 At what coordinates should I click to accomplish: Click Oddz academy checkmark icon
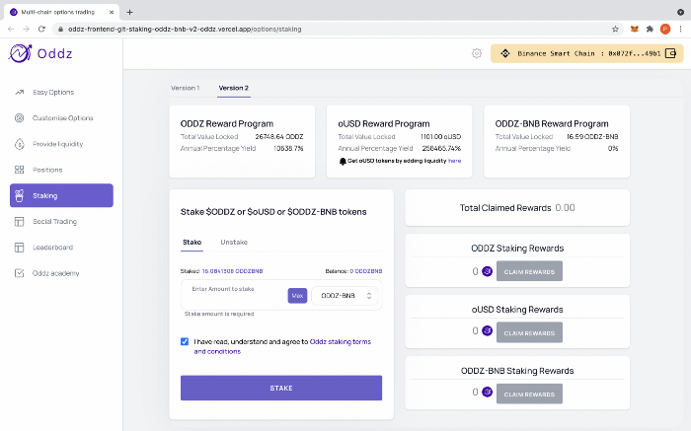20,273
